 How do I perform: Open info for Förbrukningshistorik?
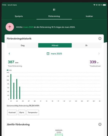point(100,38)
